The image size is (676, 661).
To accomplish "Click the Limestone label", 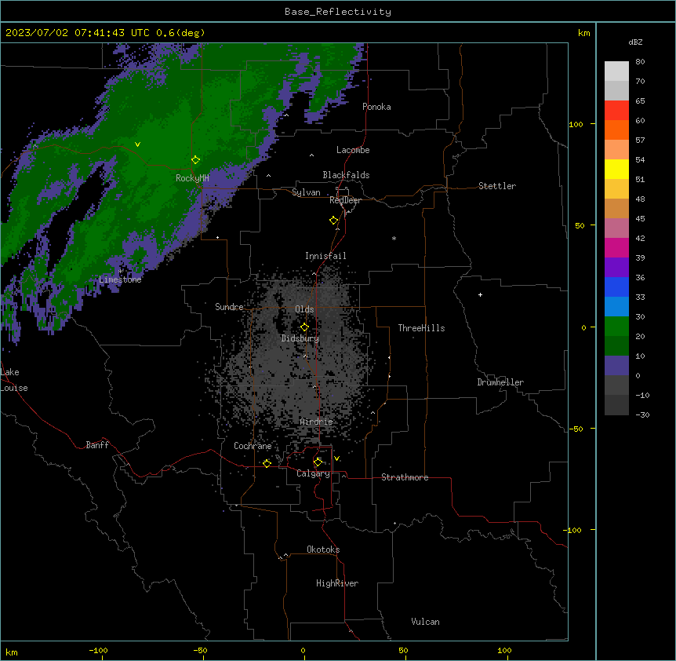I will pos(120,279).
